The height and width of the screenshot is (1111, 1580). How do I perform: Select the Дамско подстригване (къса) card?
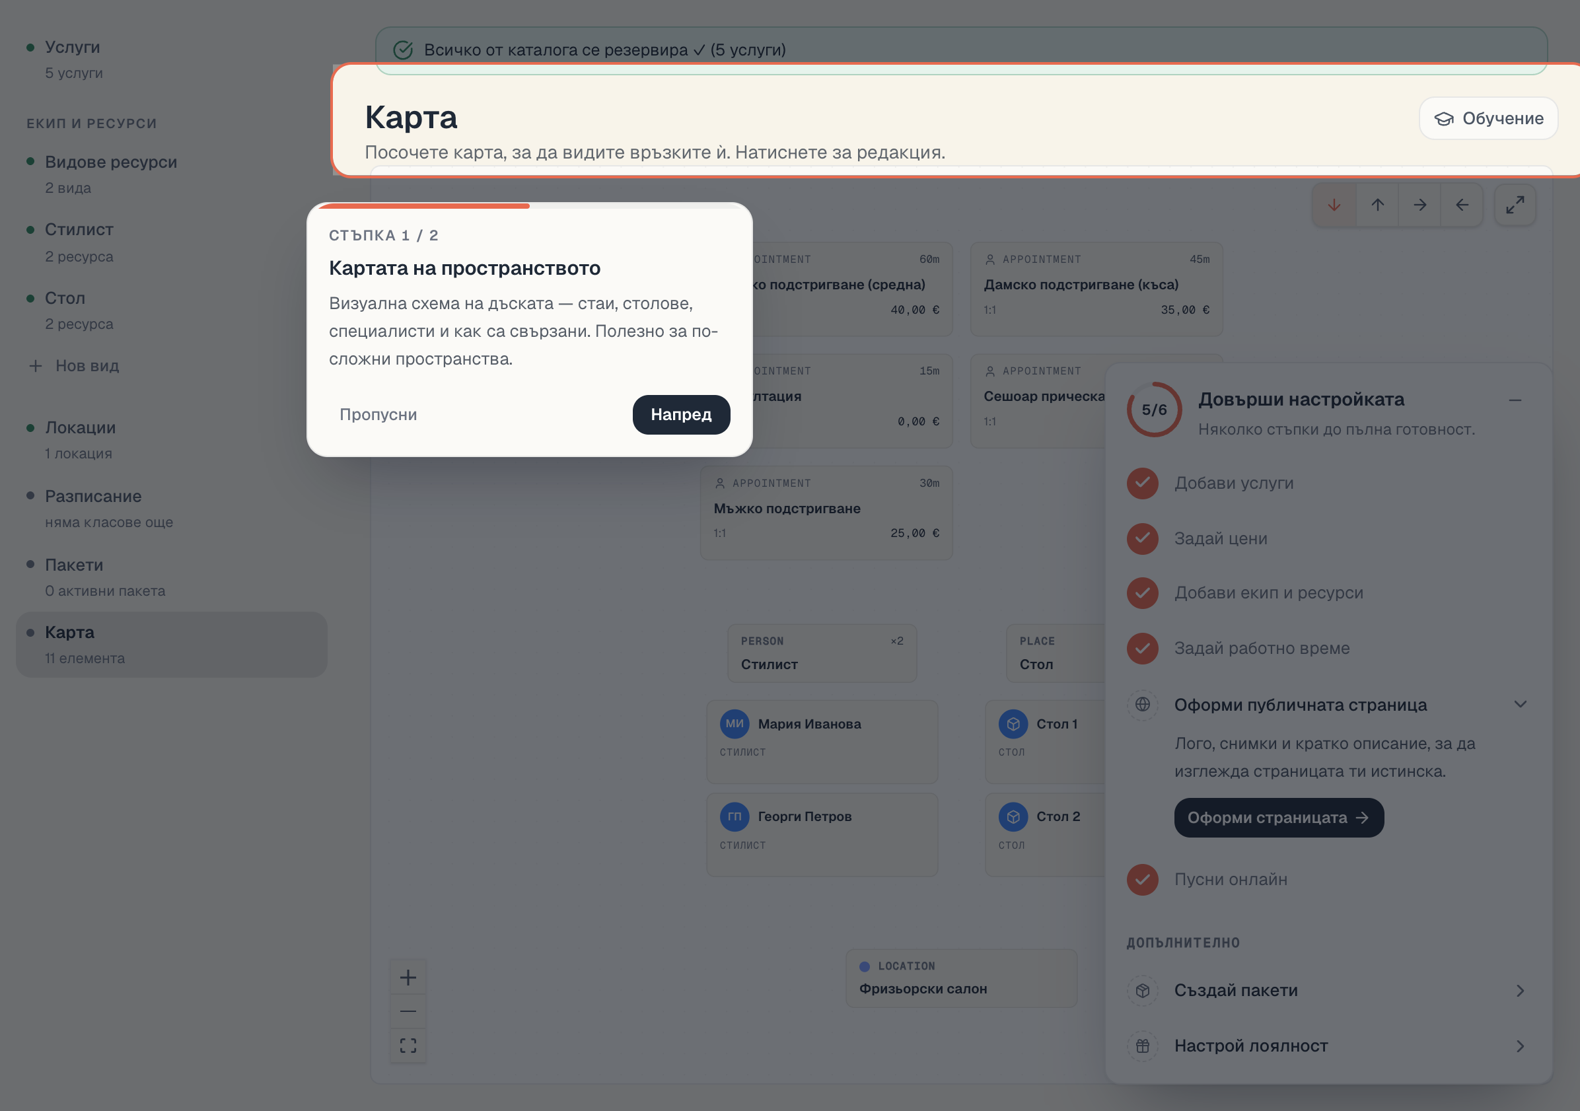tap(1096, 289)
